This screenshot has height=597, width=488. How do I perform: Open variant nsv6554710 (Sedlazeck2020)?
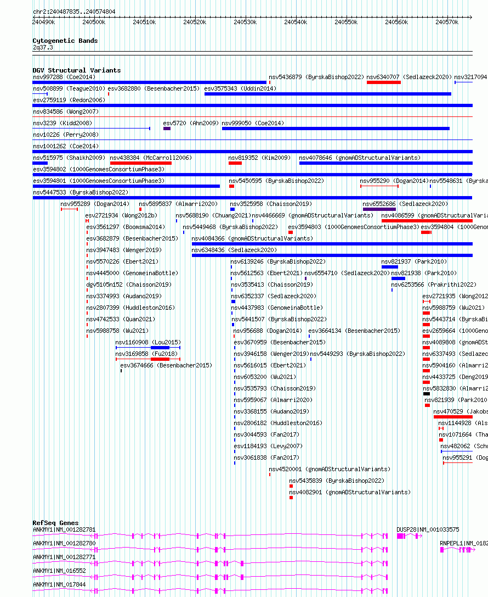pyautogui.click(x=348, y=273)
